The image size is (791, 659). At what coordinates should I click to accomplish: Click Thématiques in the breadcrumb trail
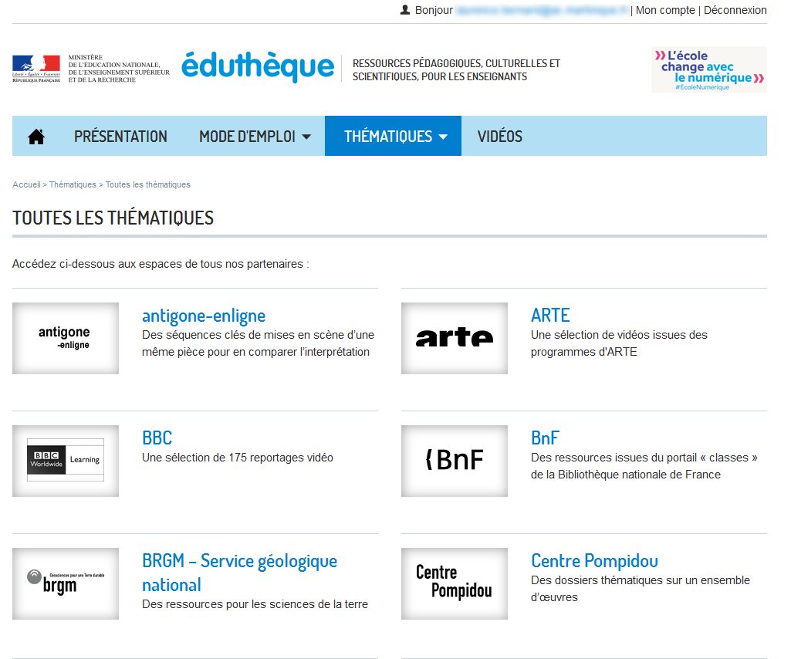coord(73,184)
